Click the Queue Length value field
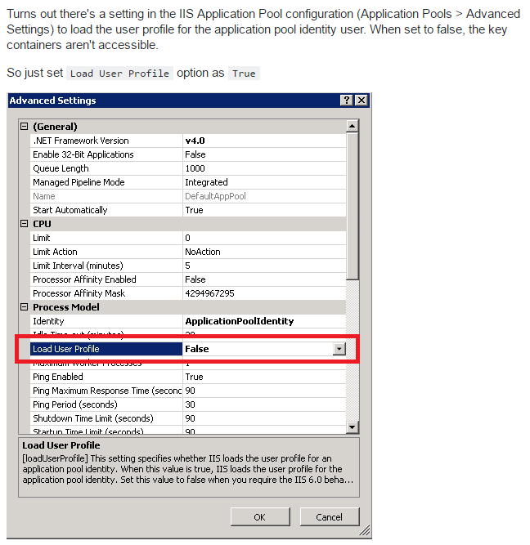Image resolution: width=530 pixels, height=545 pixels. coord(262,168)
